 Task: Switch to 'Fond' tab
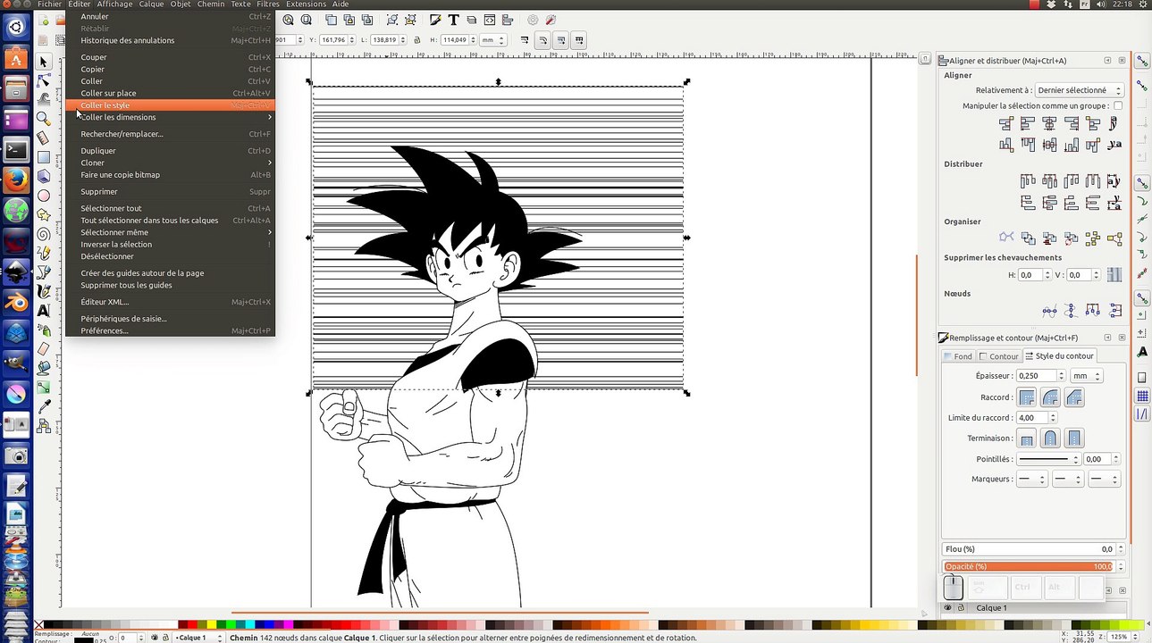click(x=958, y=356)
